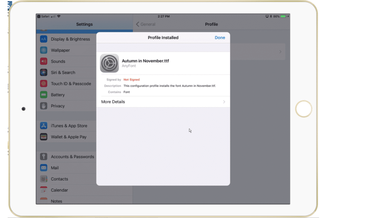This screenshot has height=218, width=388.
Task: Click 'Font' value next to Contains
Action: coord(127,92)
